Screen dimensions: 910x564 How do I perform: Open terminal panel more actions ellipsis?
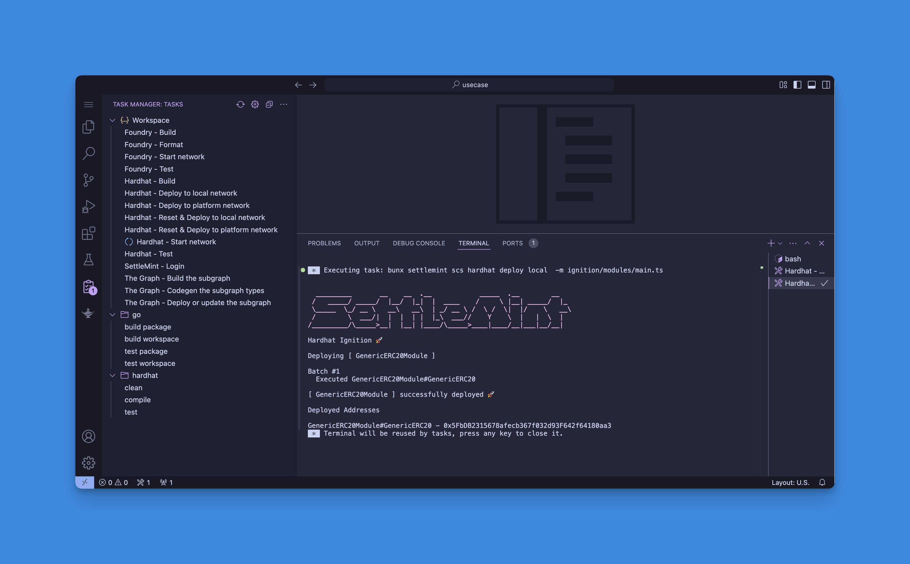click(793, 243)
